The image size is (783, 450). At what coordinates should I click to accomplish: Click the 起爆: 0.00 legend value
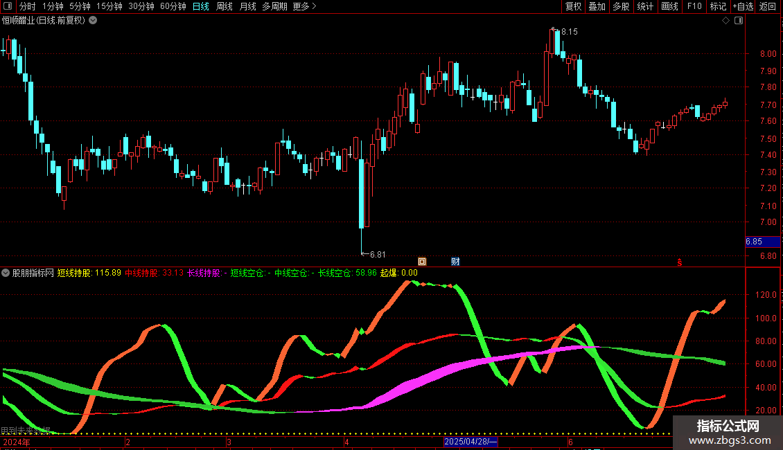pos(399,273)
